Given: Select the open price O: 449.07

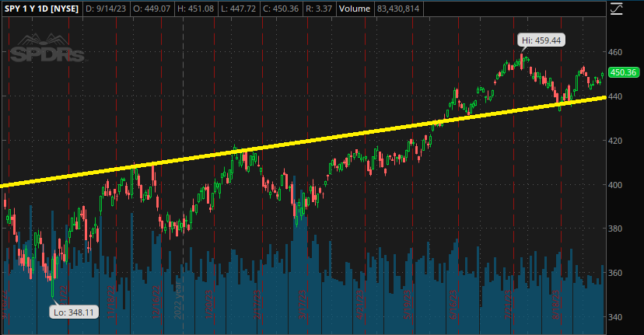Looking at the screenshot, I should pyautogui.click(x=152, y=9).
